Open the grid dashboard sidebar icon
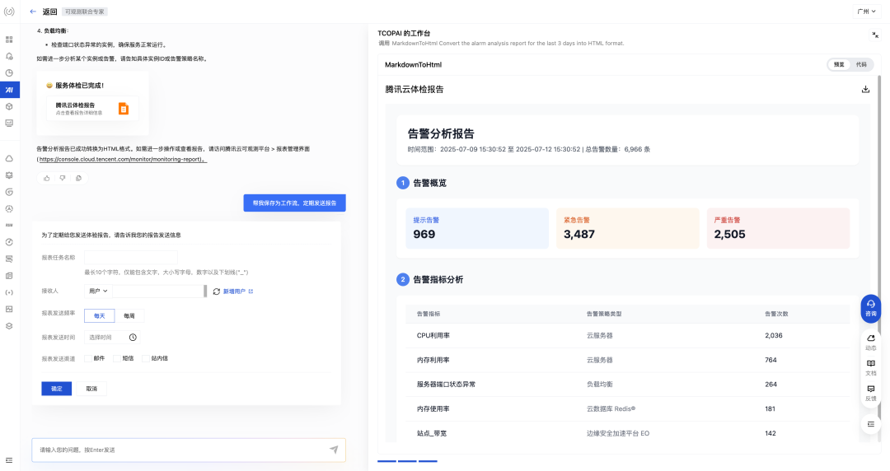 [9, 40]
